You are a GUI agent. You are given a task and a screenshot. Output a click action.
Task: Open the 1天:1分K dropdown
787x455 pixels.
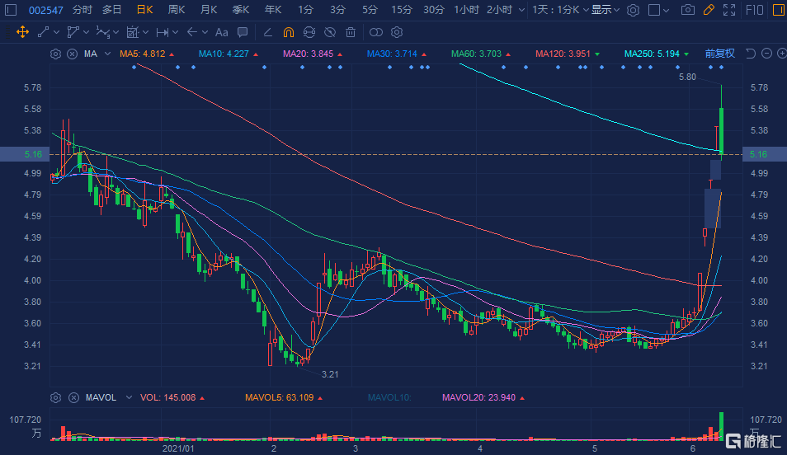click(x=560, y=10)
